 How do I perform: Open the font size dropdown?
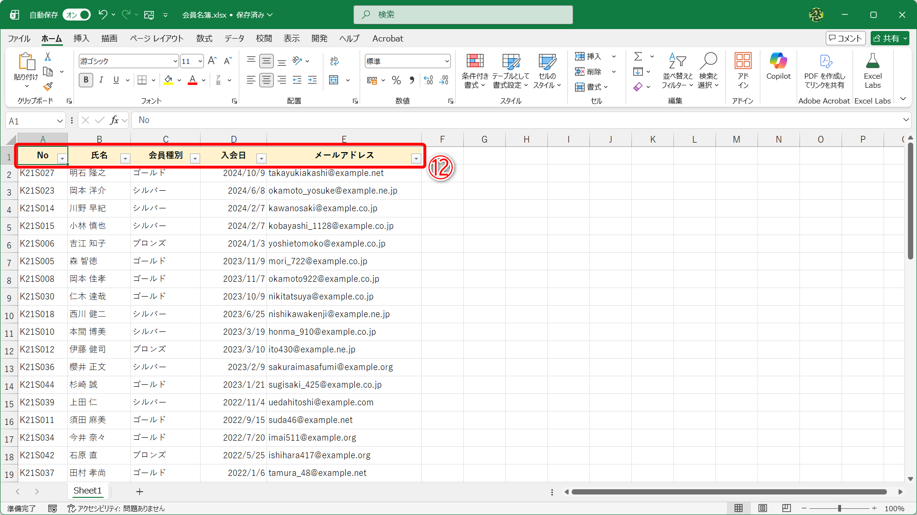pos(200,61)
